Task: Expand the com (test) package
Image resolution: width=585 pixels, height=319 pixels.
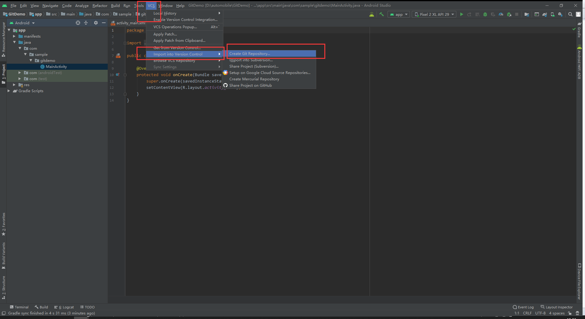Action: pos(20,79)
